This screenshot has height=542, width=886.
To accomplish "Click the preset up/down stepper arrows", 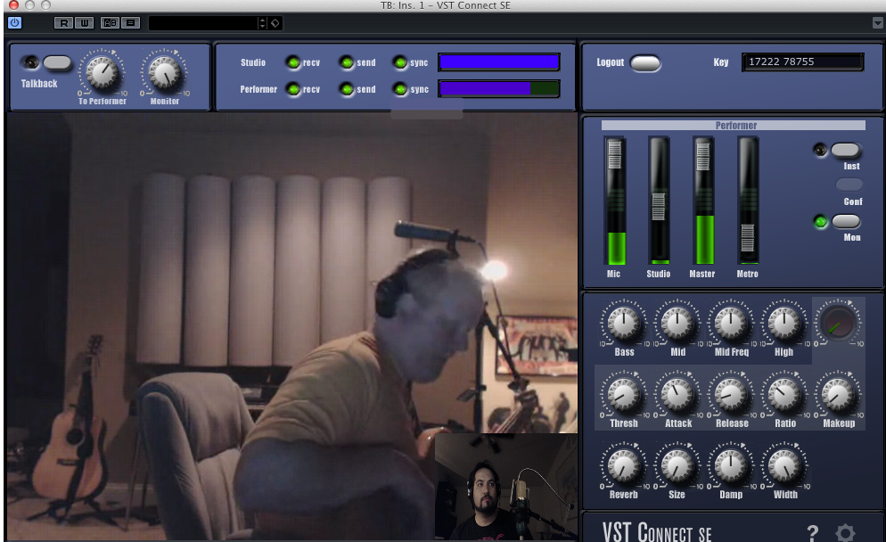I will [x=262, y=22].
